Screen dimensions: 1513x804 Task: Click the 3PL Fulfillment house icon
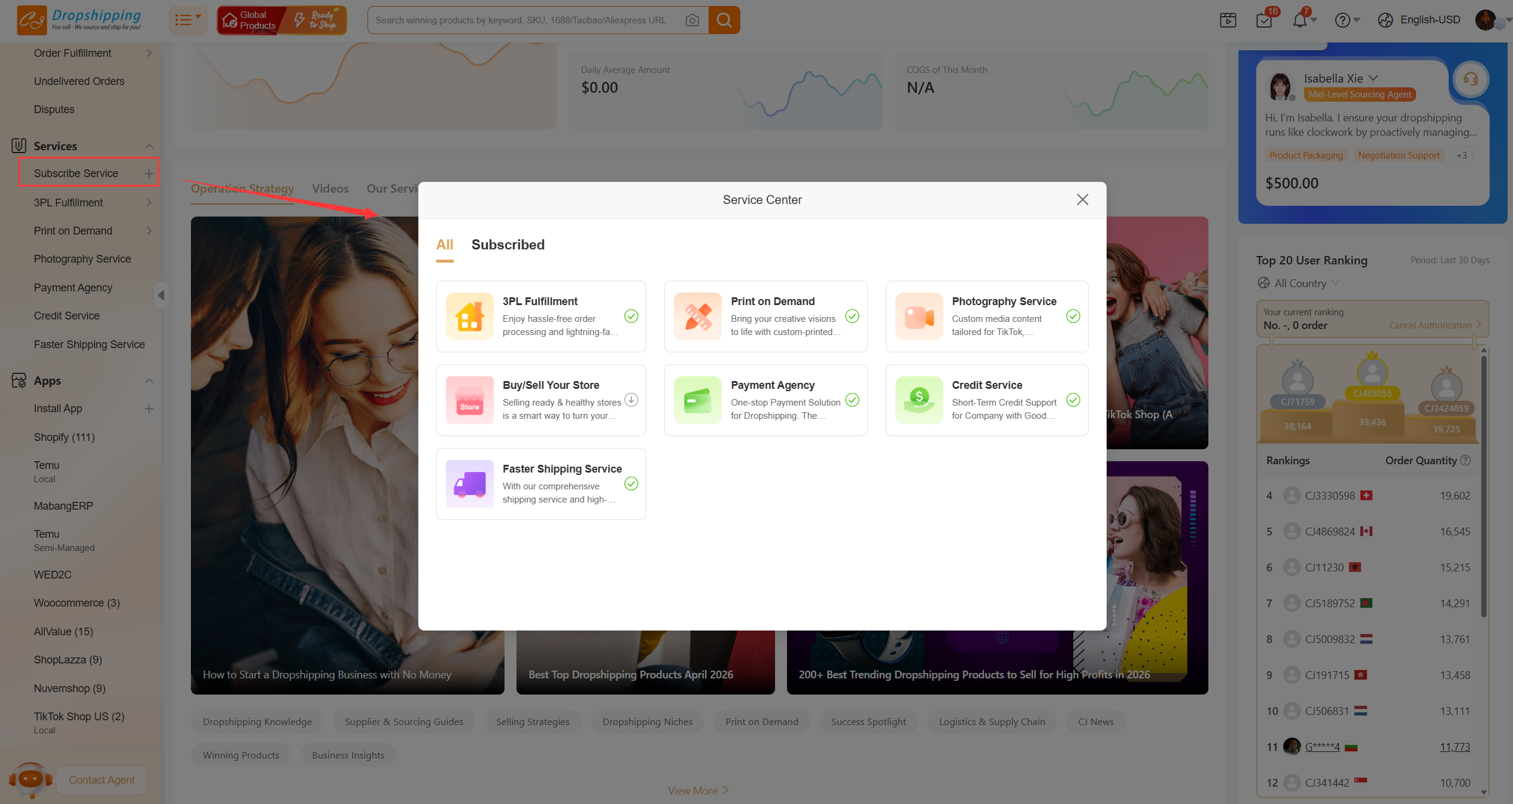[x=470, y=316]
